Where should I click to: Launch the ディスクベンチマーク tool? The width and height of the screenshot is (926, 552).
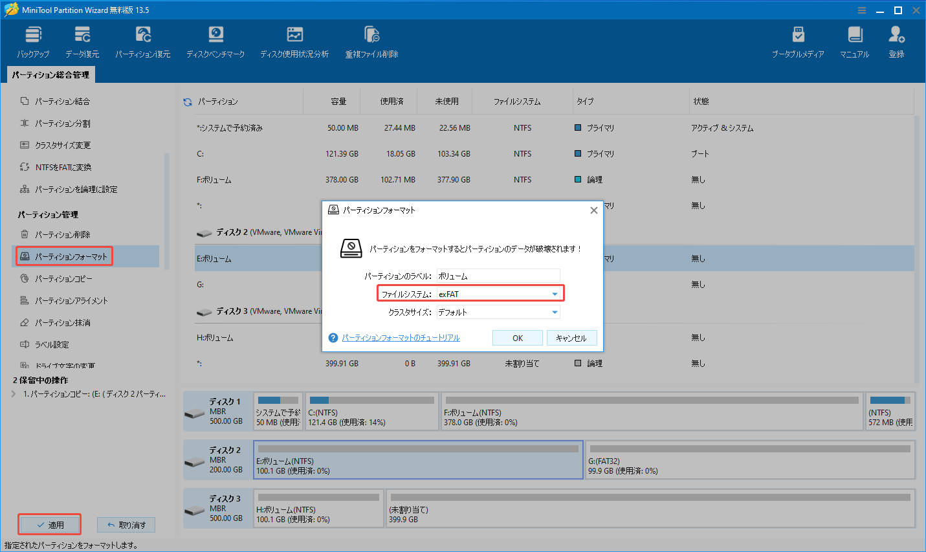[x=215, y=40]
